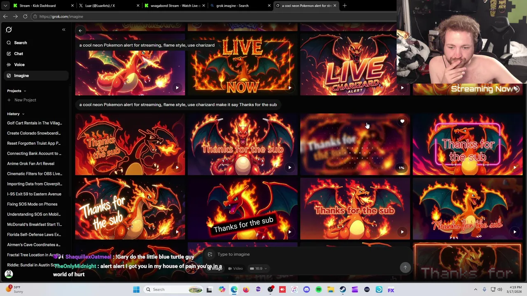Open Voice in the Grok sidebar
The width and height of the screenshot is (527, 296).
pyautogui.click(x=36, y=65)
